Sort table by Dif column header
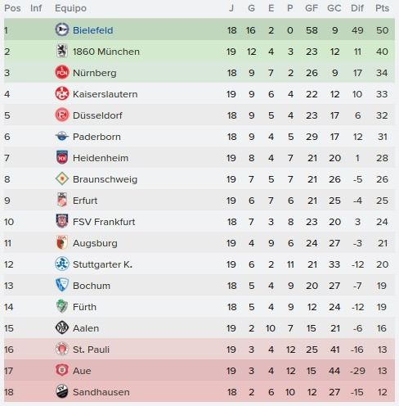 coord(357,8)
